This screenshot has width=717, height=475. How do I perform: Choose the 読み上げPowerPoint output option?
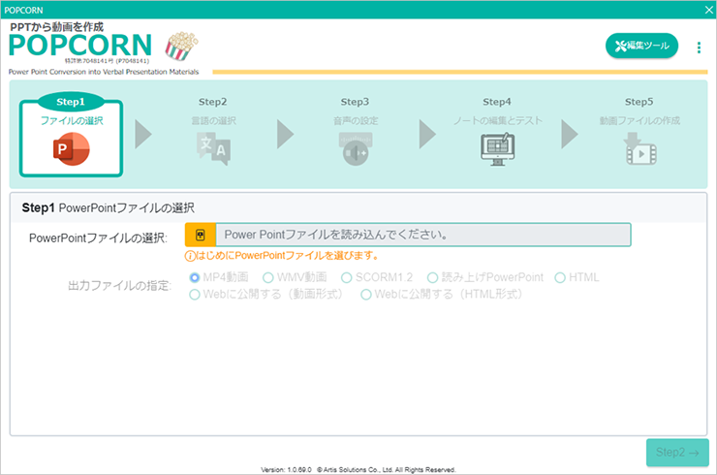(x=485, y=277)
